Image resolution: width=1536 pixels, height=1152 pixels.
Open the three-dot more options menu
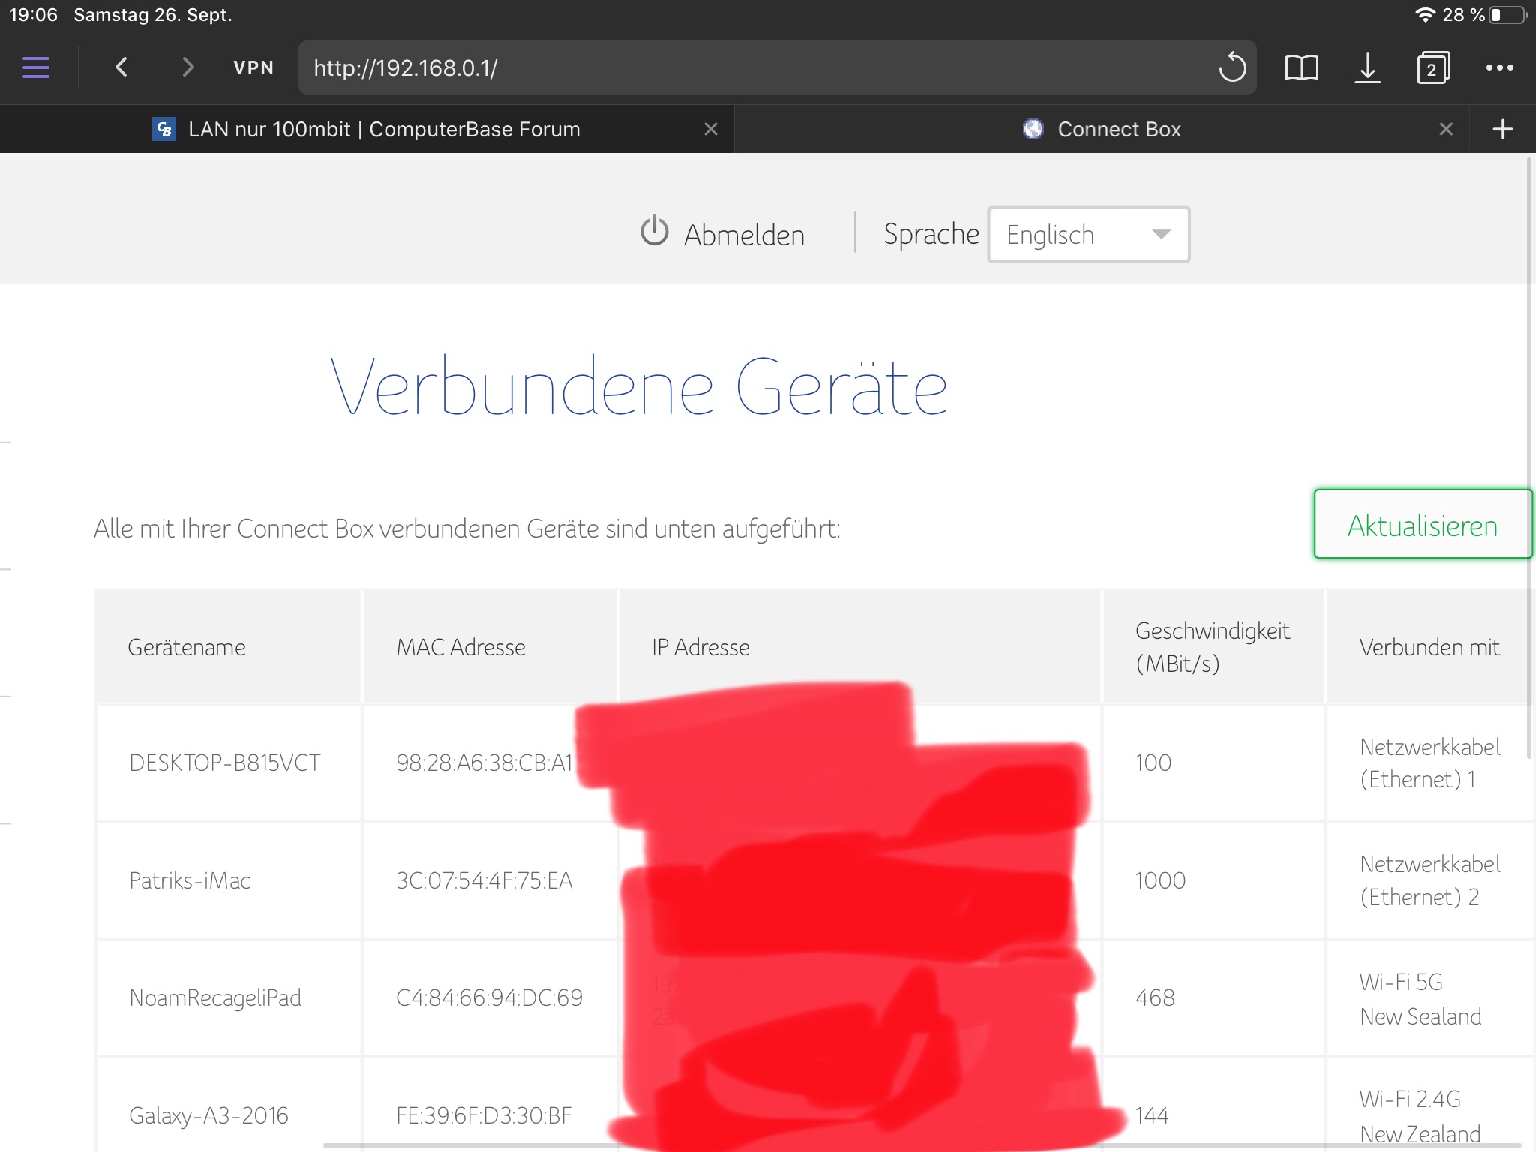pos(1499,67)
